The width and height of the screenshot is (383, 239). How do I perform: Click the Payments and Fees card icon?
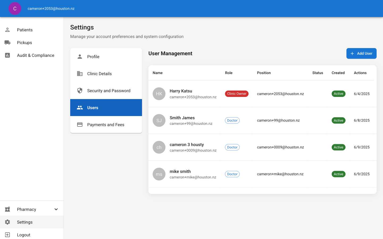coord(80,125)
